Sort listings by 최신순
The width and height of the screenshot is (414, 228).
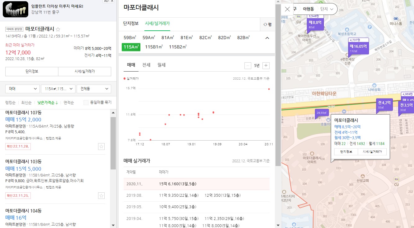[x=26, y=103]
